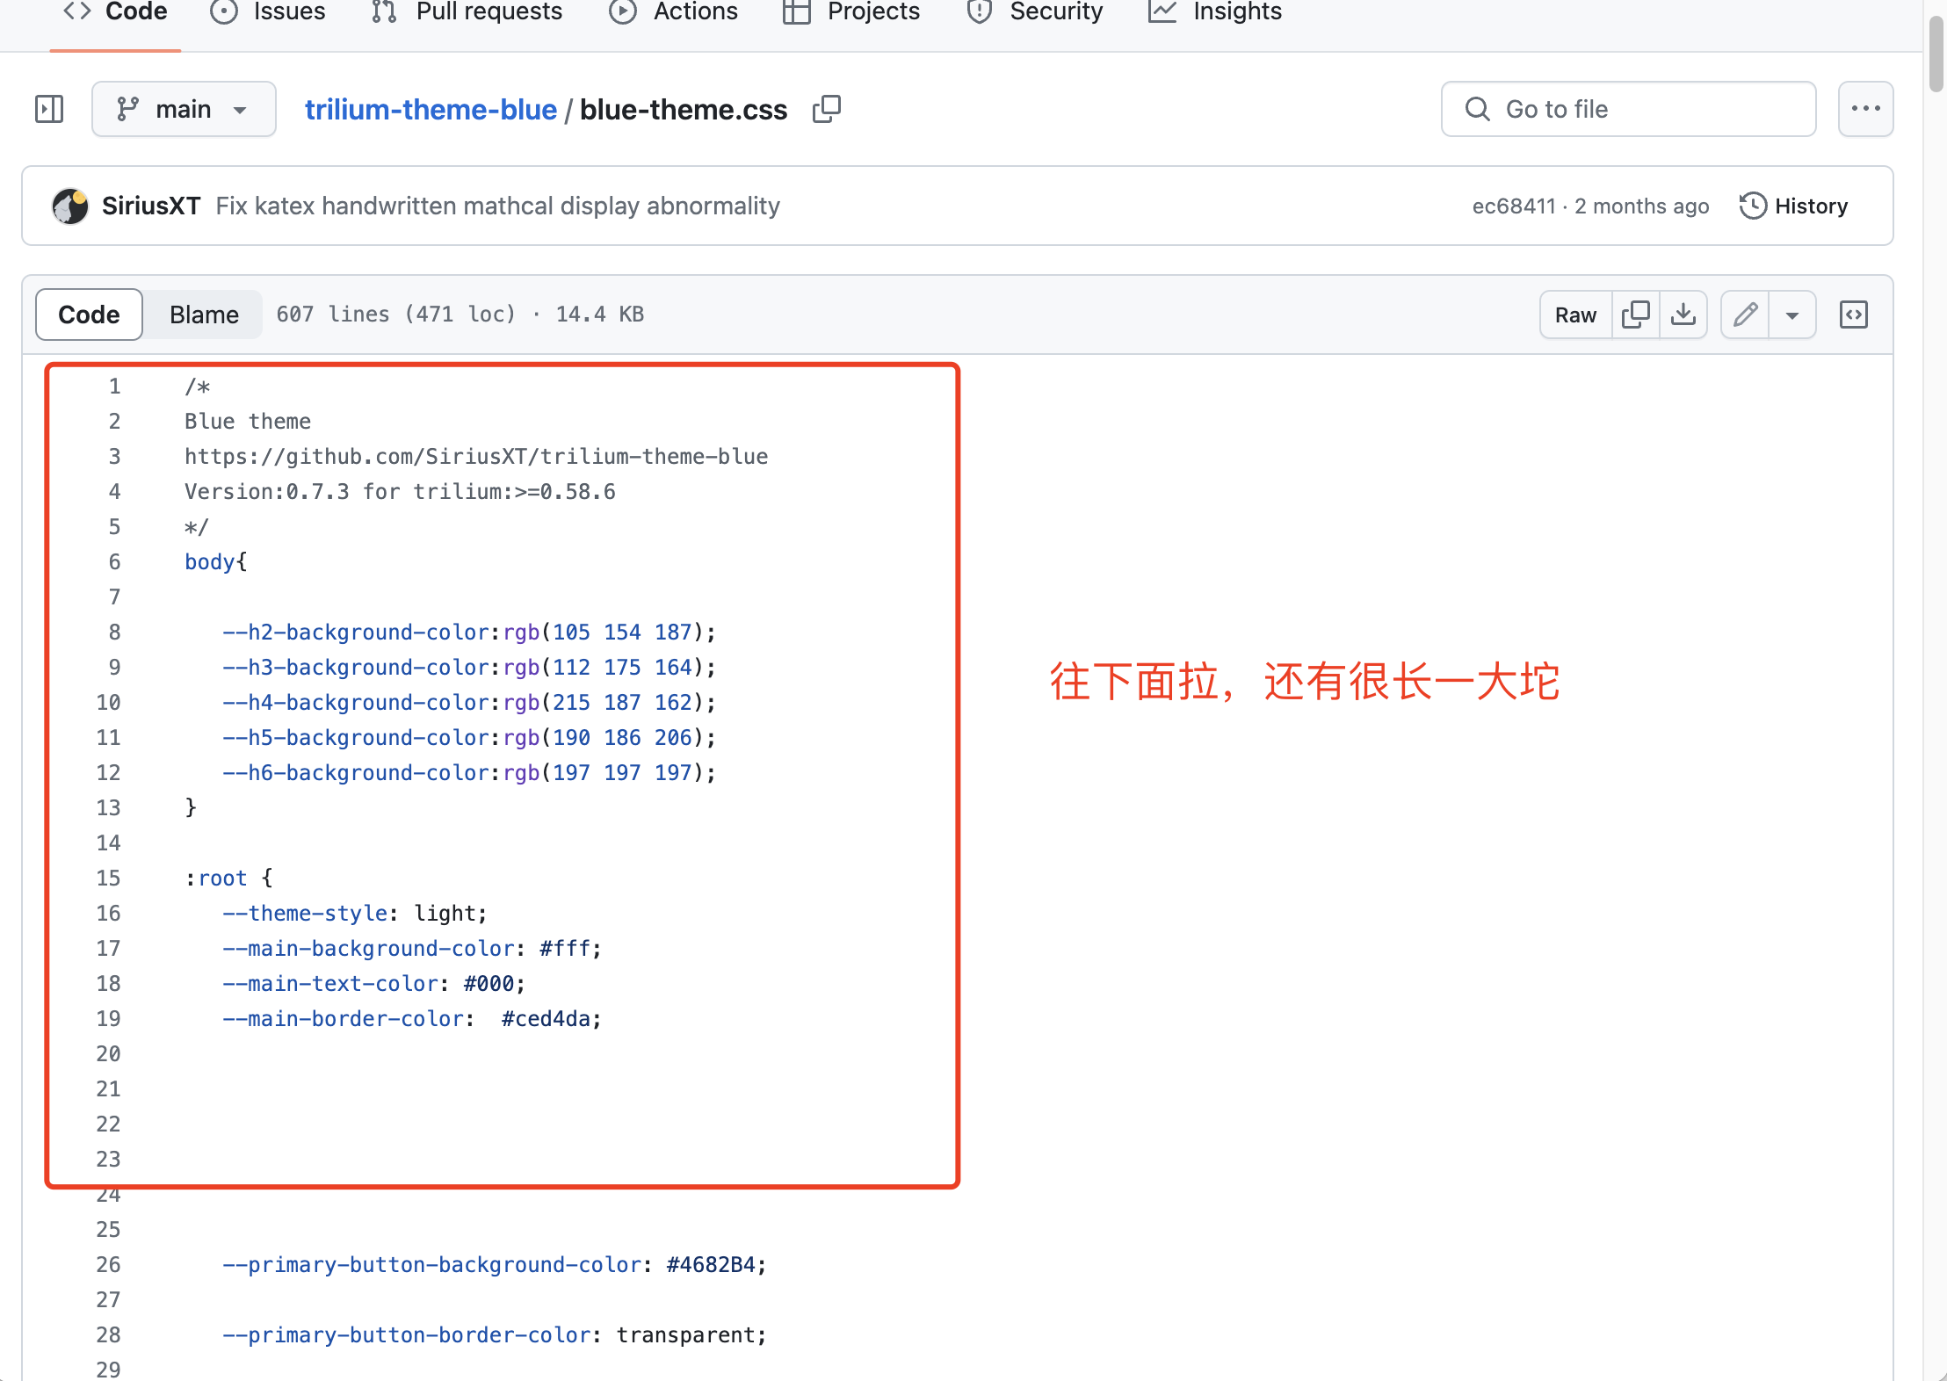Open the Security tab
Screen dimensions: 1947x1381
(x=1034, y=12)
